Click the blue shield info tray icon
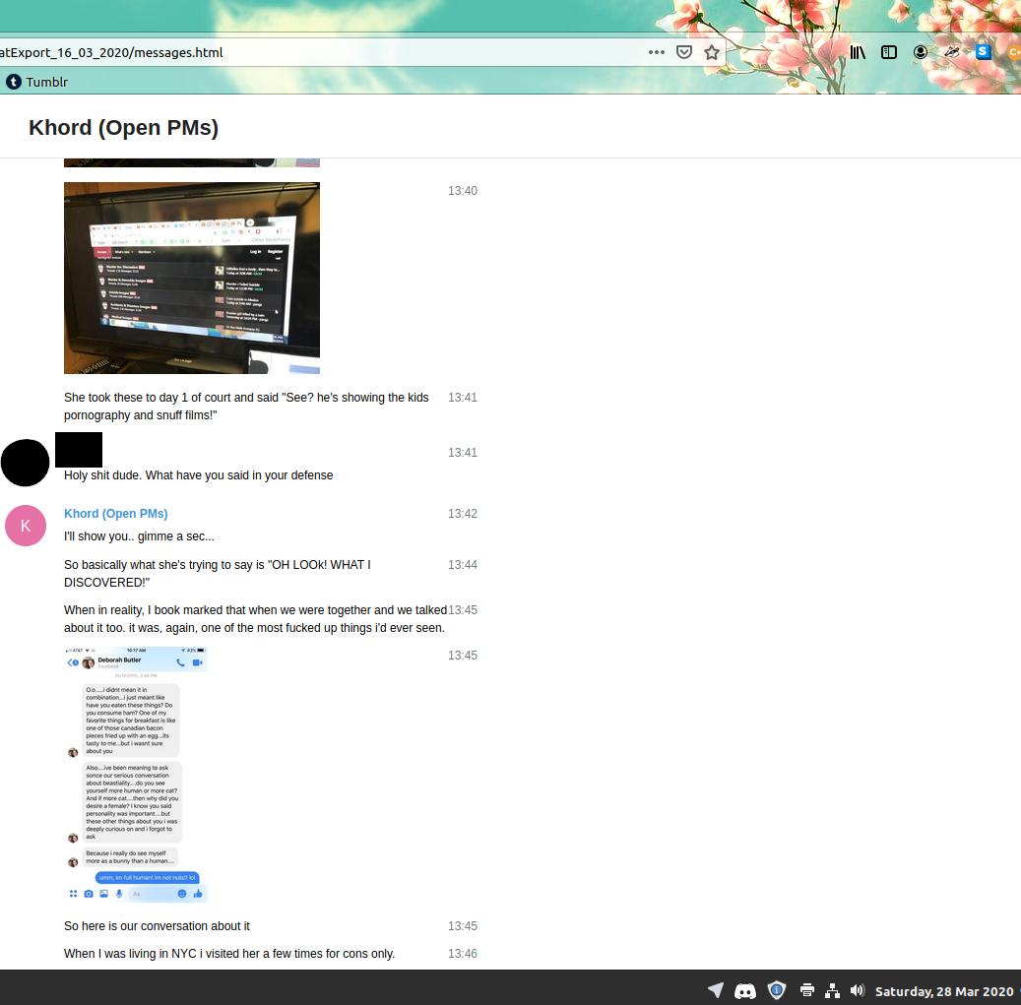The image size is (1021, 1005). 776,990
